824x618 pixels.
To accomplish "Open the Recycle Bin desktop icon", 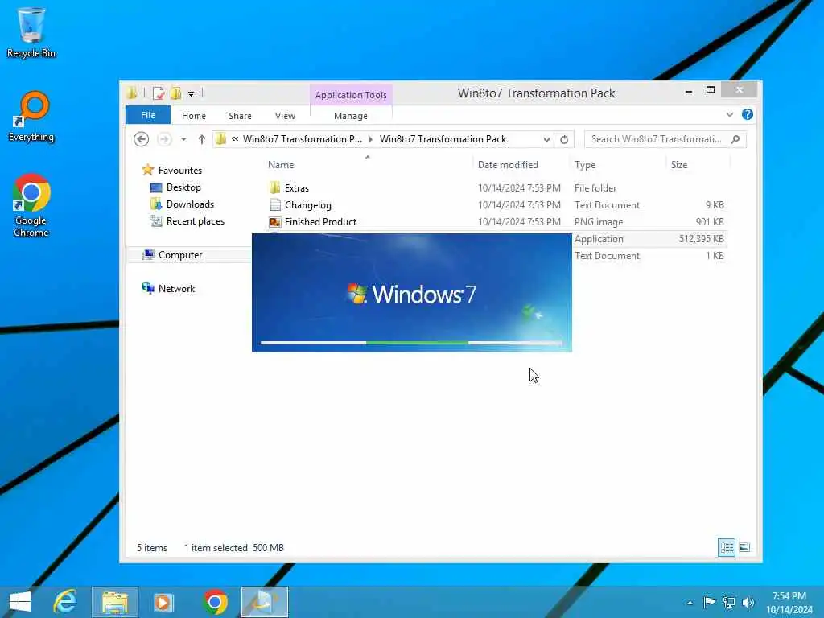I will coord(31,32).
